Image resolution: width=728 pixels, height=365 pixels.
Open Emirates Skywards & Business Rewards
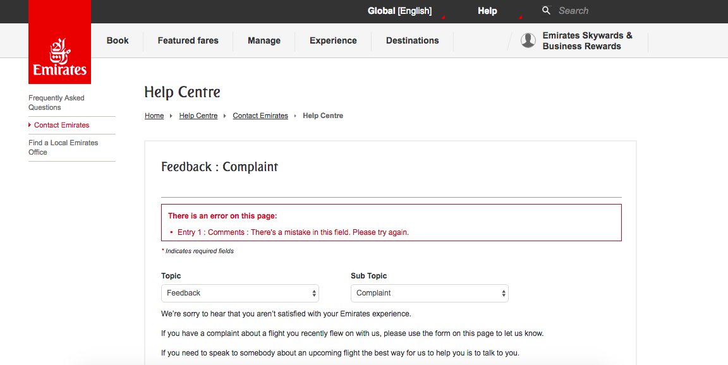click(x=587, y=41)
